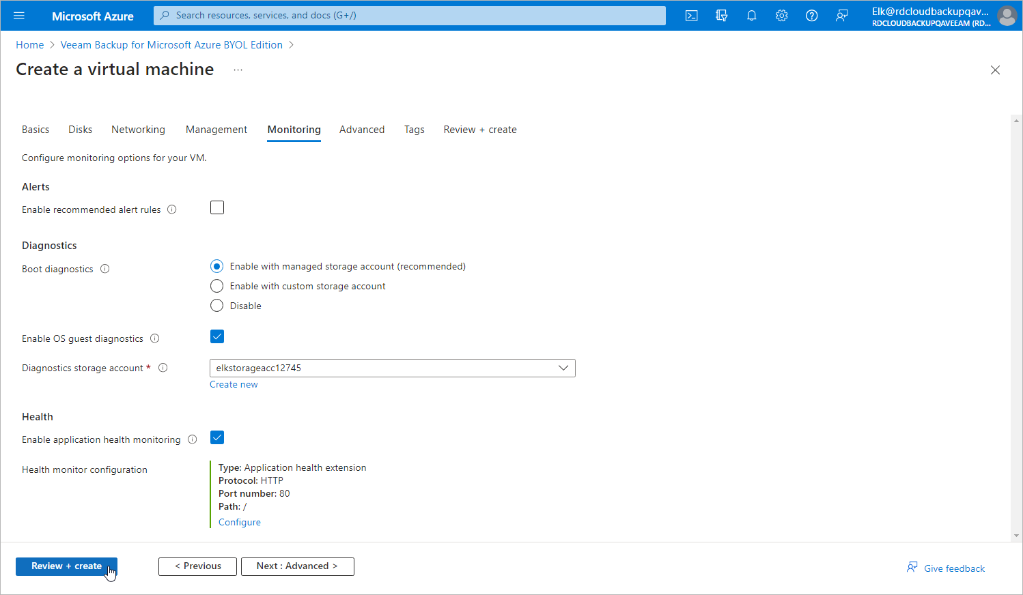Show info for Diagnostics storage account

click(163, 368)
